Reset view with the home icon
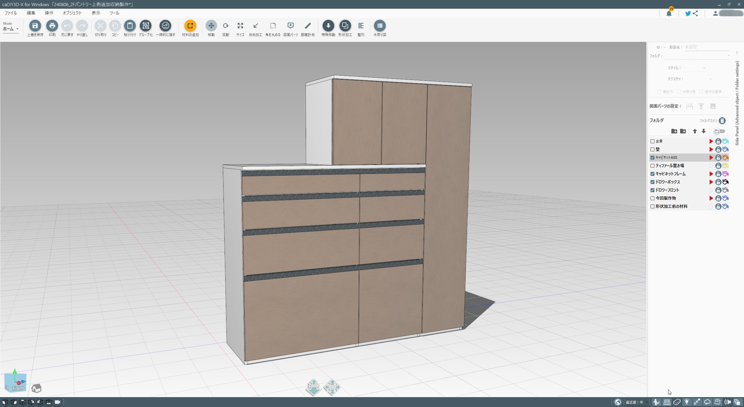The width and height of the screenshot is (744, 407). click(x=36, y=388)
